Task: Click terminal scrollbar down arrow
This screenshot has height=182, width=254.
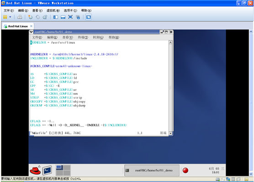Action: tap(170, 133)
